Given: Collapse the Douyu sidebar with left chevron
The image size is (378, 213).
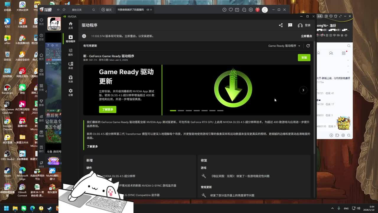Looking at the screenshot, I should tap(46, 91).
